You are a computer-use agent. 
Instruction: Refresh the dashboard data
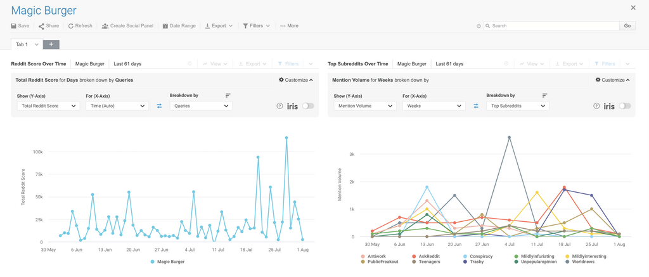coord(80,26)
